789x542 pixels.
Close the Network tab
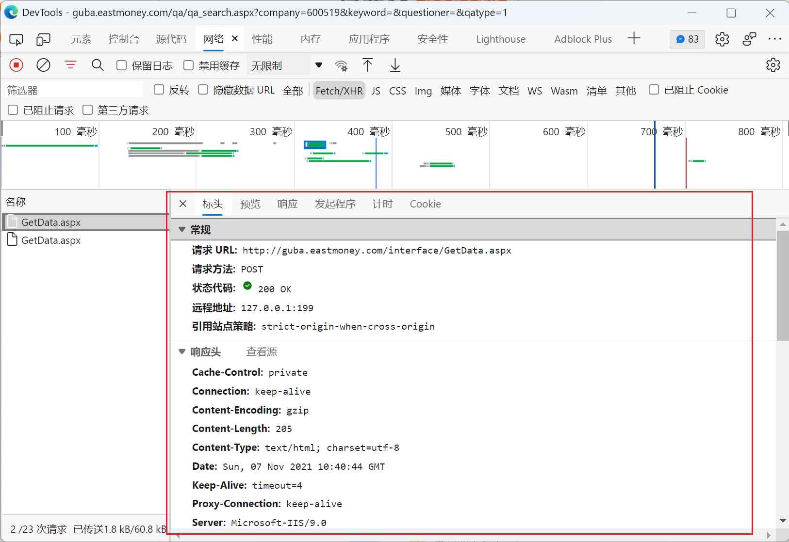pyautogui.click(x=235, y=38)
